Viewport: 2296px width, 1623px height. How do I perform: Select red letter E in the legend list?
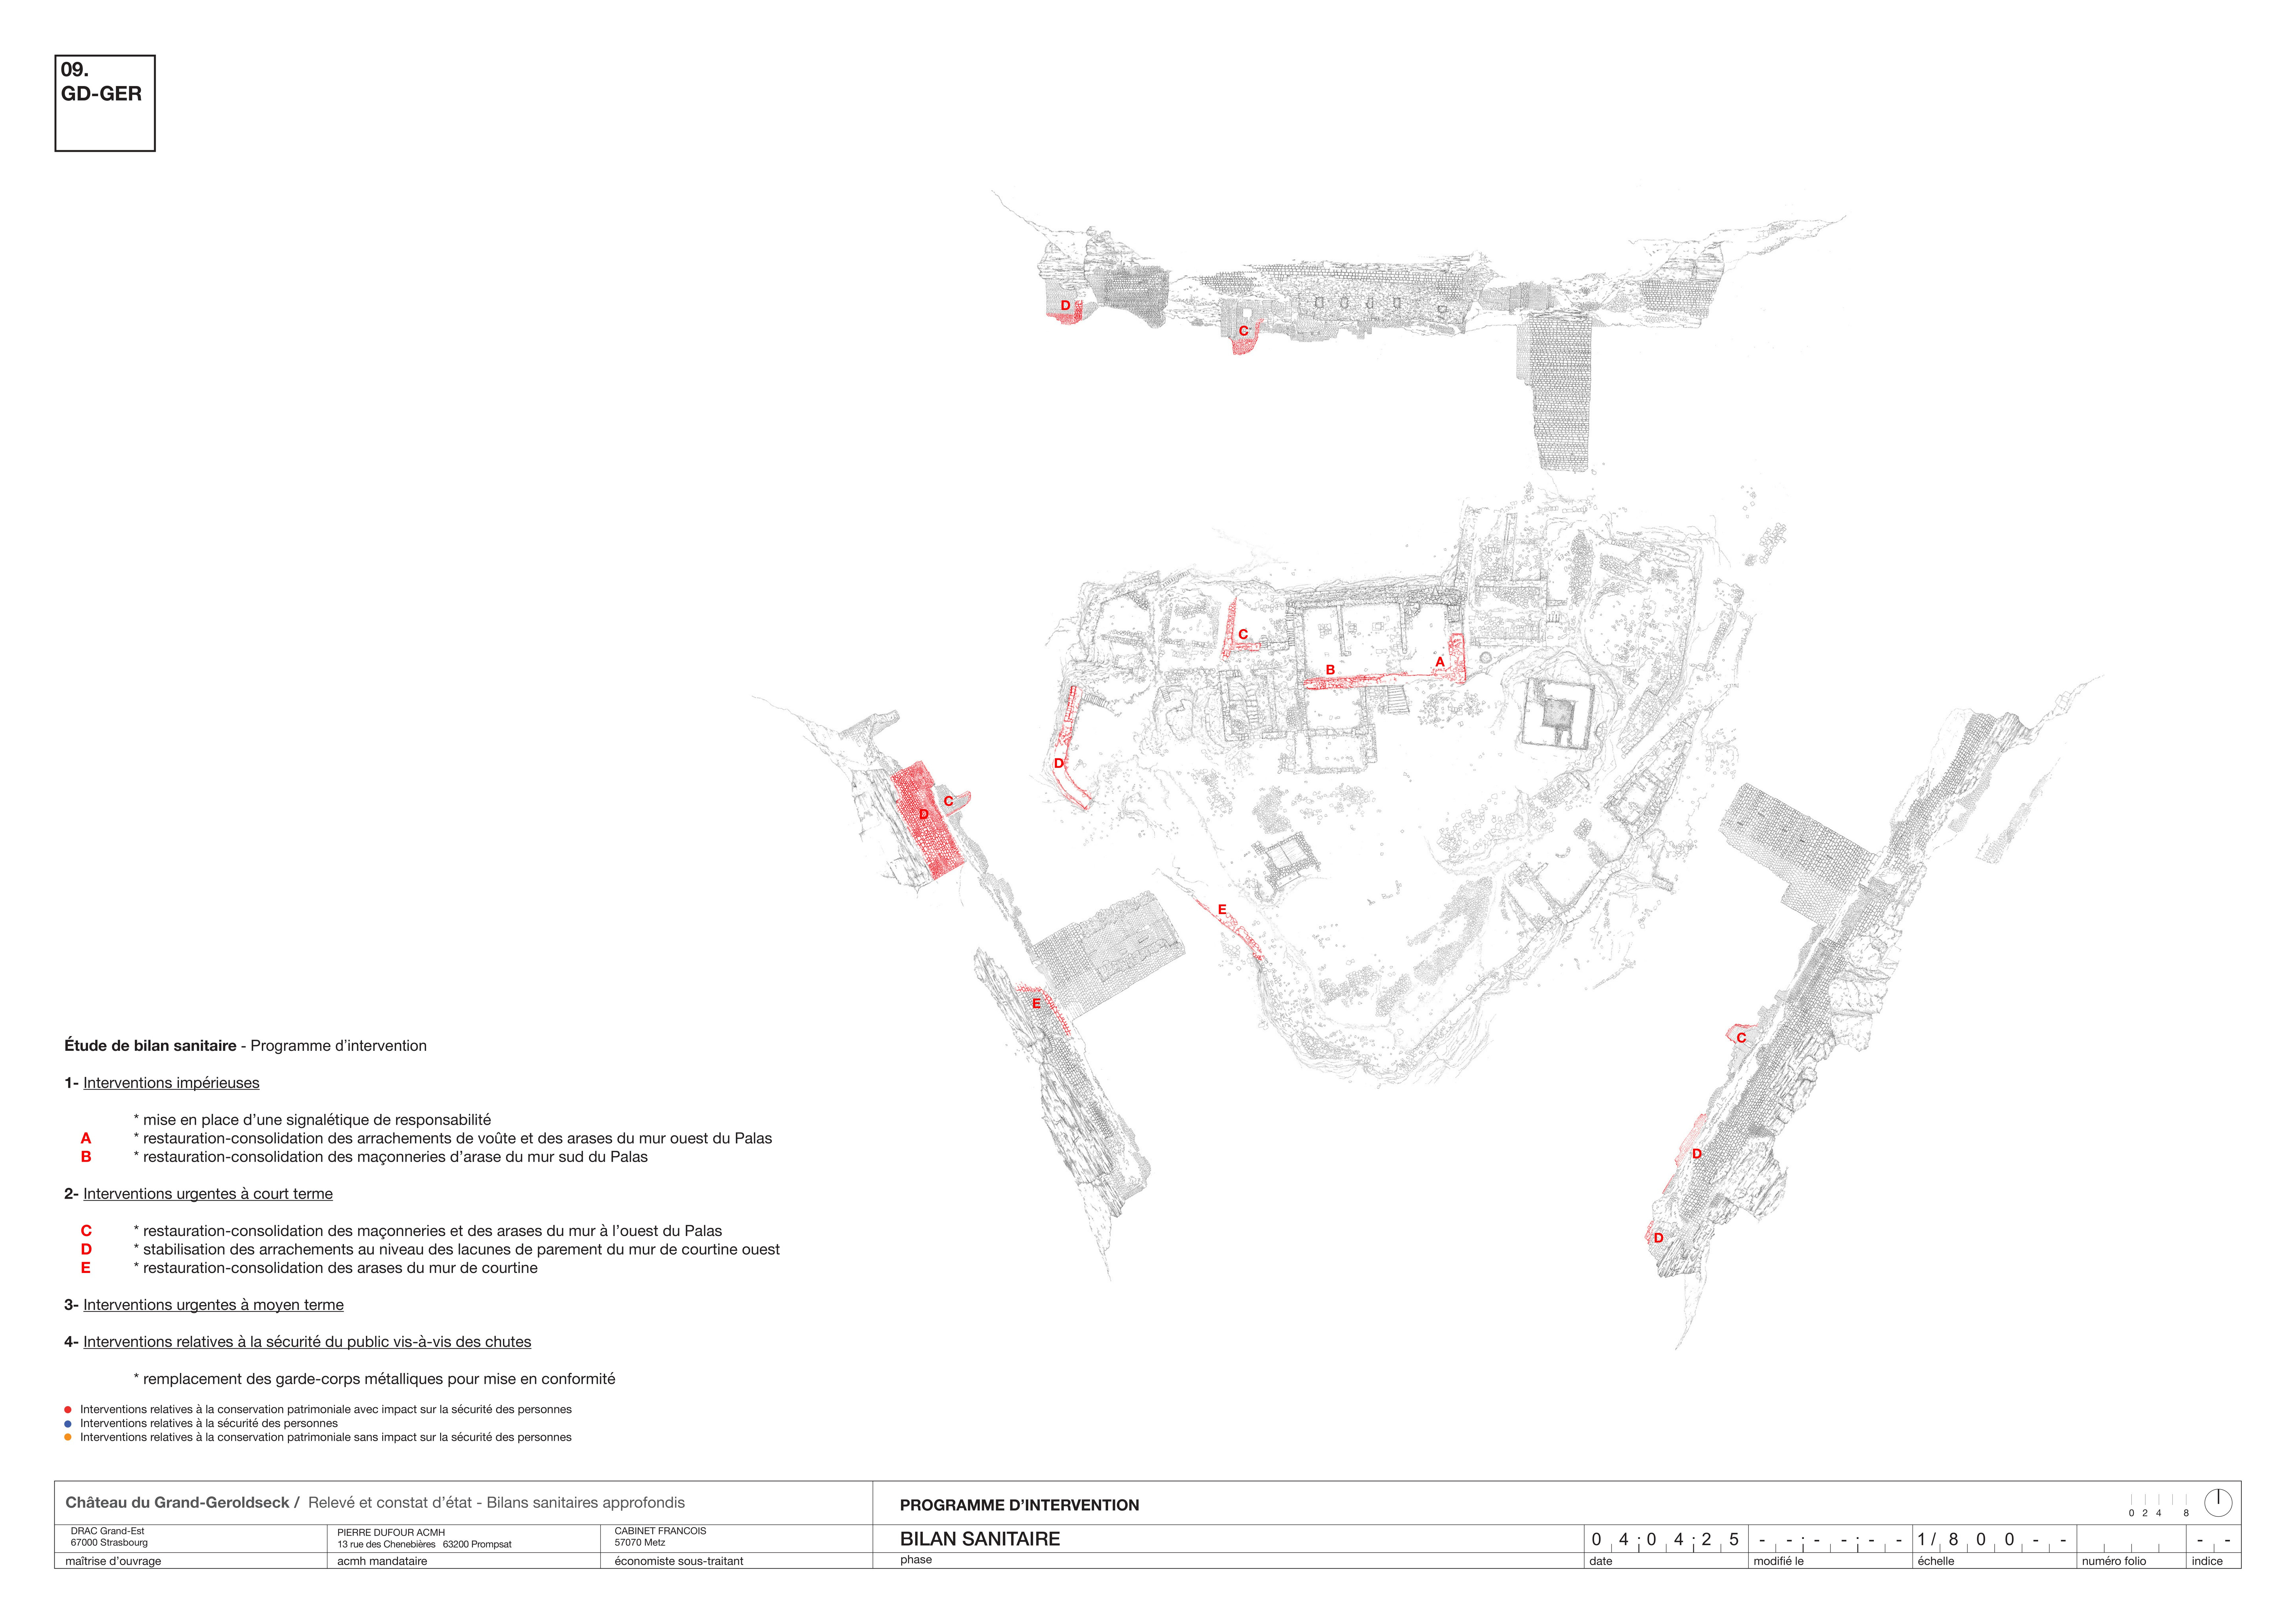(x=86, y=1268)
